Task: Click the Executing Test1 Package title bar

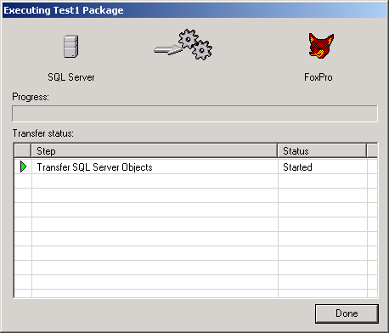Action: (194, 10)
